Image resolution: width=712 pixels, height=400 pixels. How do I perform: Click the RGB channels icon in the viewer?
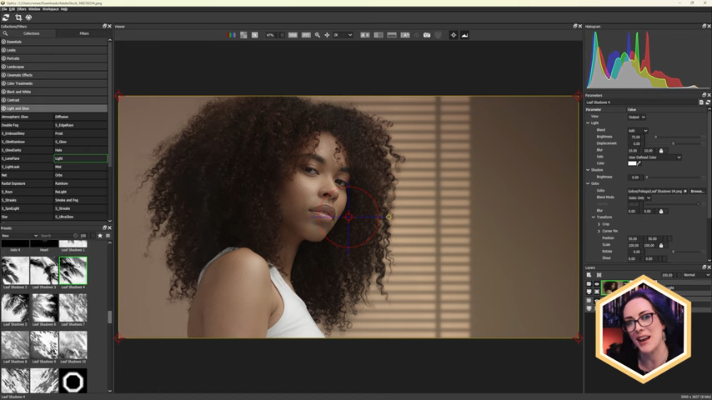pos(233,35)
